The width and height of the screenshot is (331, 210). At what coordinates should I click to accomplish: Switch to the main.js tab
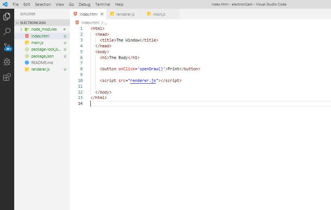coord(161,14)
